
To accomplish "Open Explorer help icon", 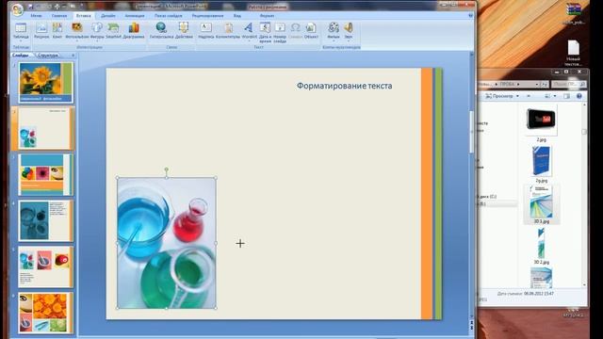I will click(x=579, y=96).
